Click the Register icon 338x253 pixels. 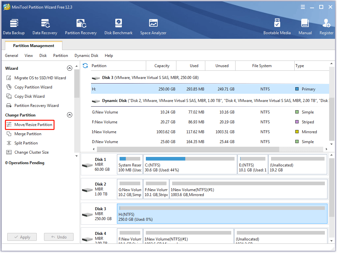pos(326,27)
